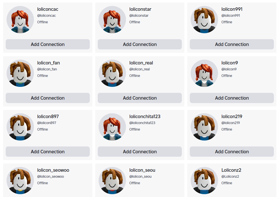Select the handle text @lolicon_seou
Image resolution: width=279 pixels, height=197 pixels.
pos(140,177)
